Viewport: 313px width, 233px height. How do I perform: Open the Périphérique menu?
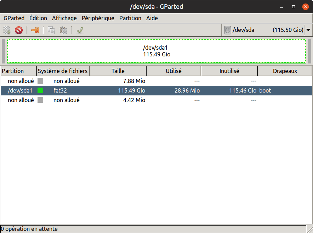(98, 18)
